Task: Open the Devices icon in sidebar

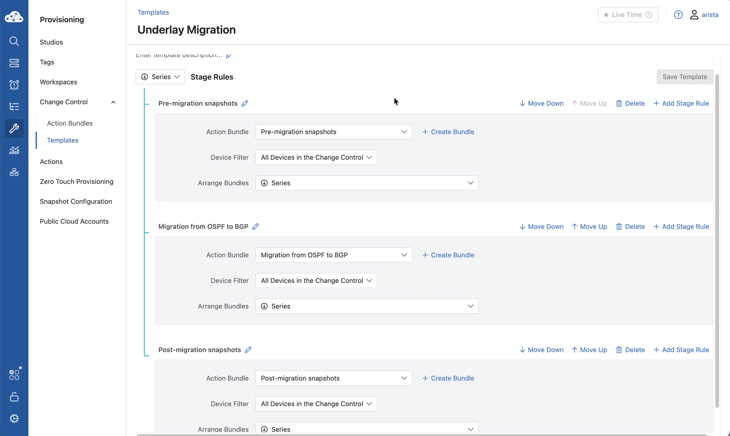Action: [x=14, y=63]
